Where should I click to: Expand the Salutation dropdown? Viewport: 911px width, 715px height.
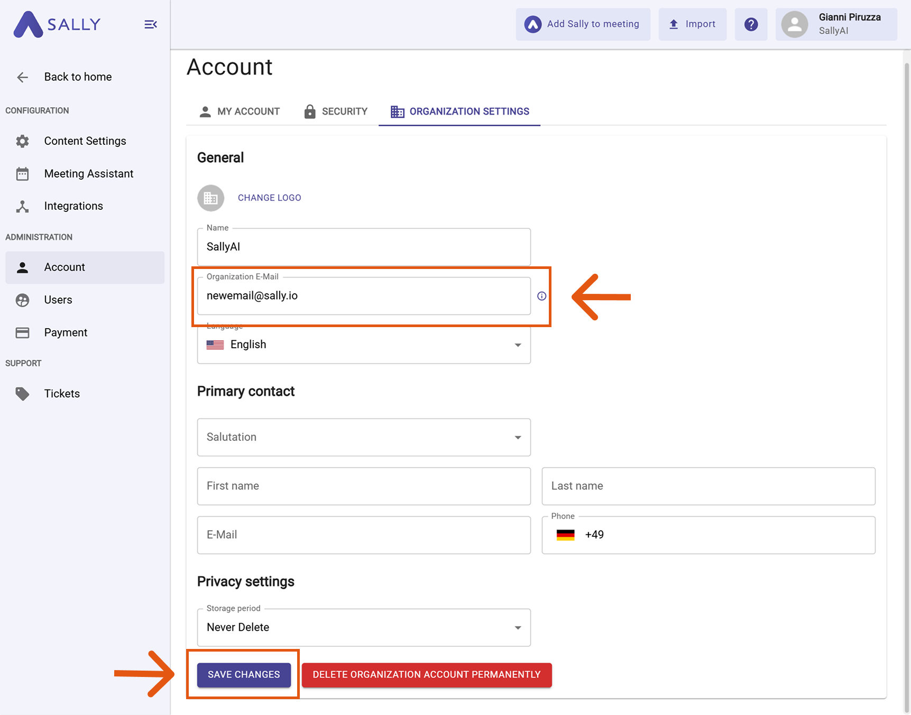(364, 438)
